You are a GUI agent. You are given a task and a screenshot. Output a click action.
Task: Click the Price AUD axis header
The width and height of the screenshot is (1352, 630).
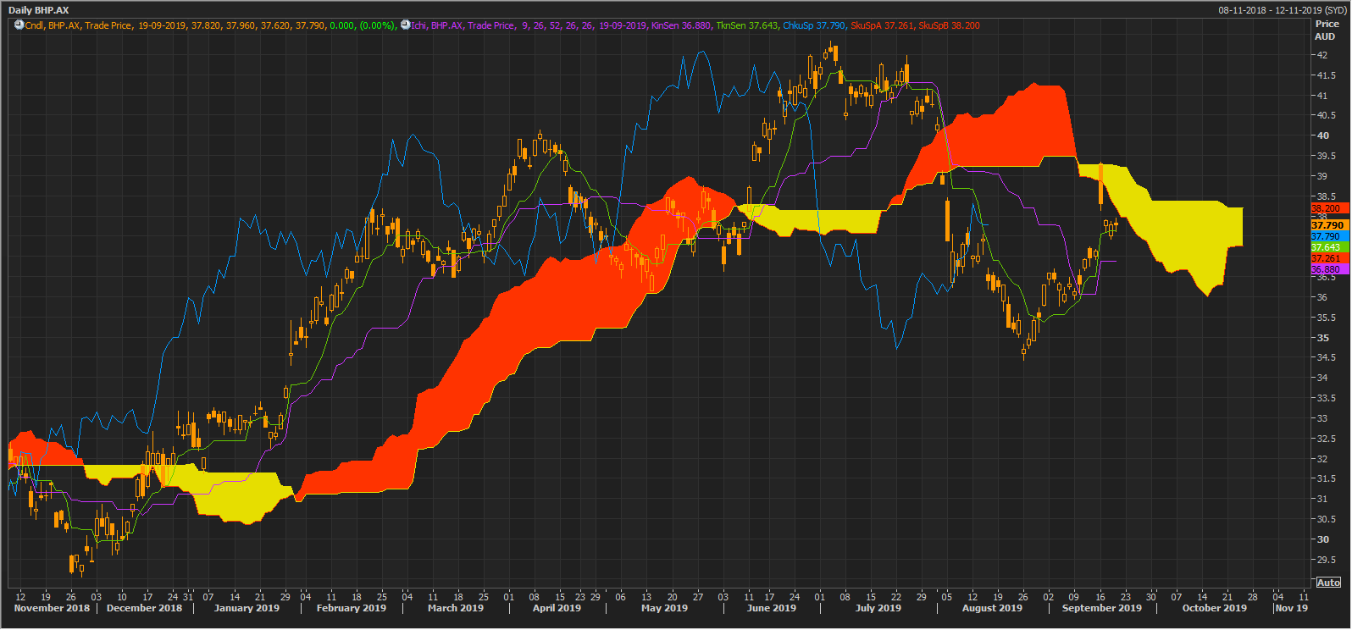coord(1327,30)
